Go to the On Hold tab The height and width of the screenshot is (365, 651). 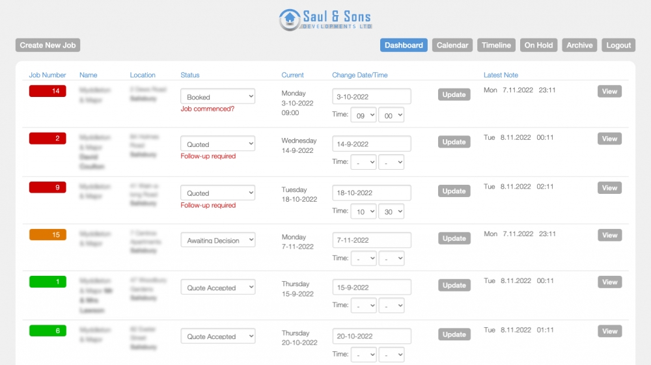[x=538, y=46]
